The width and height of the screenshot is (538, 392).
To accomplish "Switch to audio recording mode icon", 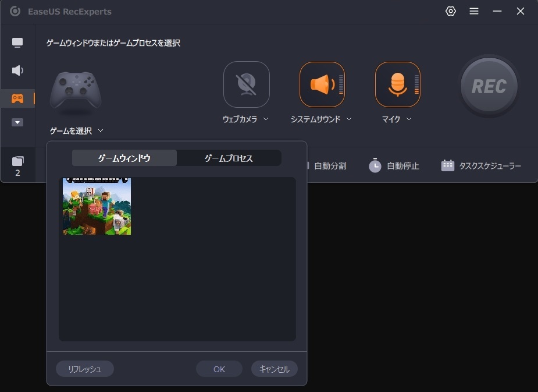I will 17,70.
